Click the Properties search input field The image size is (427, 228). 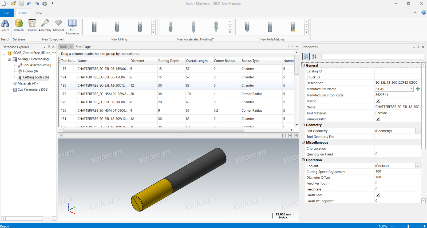373,56
